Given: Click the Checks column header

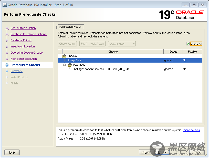Looking at the screenshot, I should pyautogui.click(x=113, y=52).
